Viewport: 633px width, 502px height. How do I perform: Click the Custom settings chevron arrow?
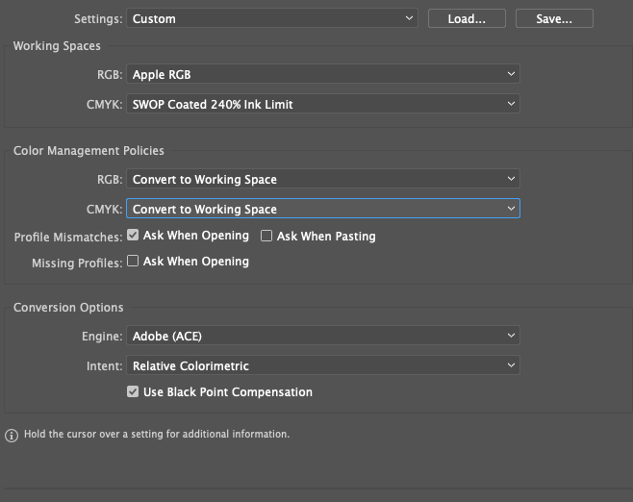[x=409, y=18]
